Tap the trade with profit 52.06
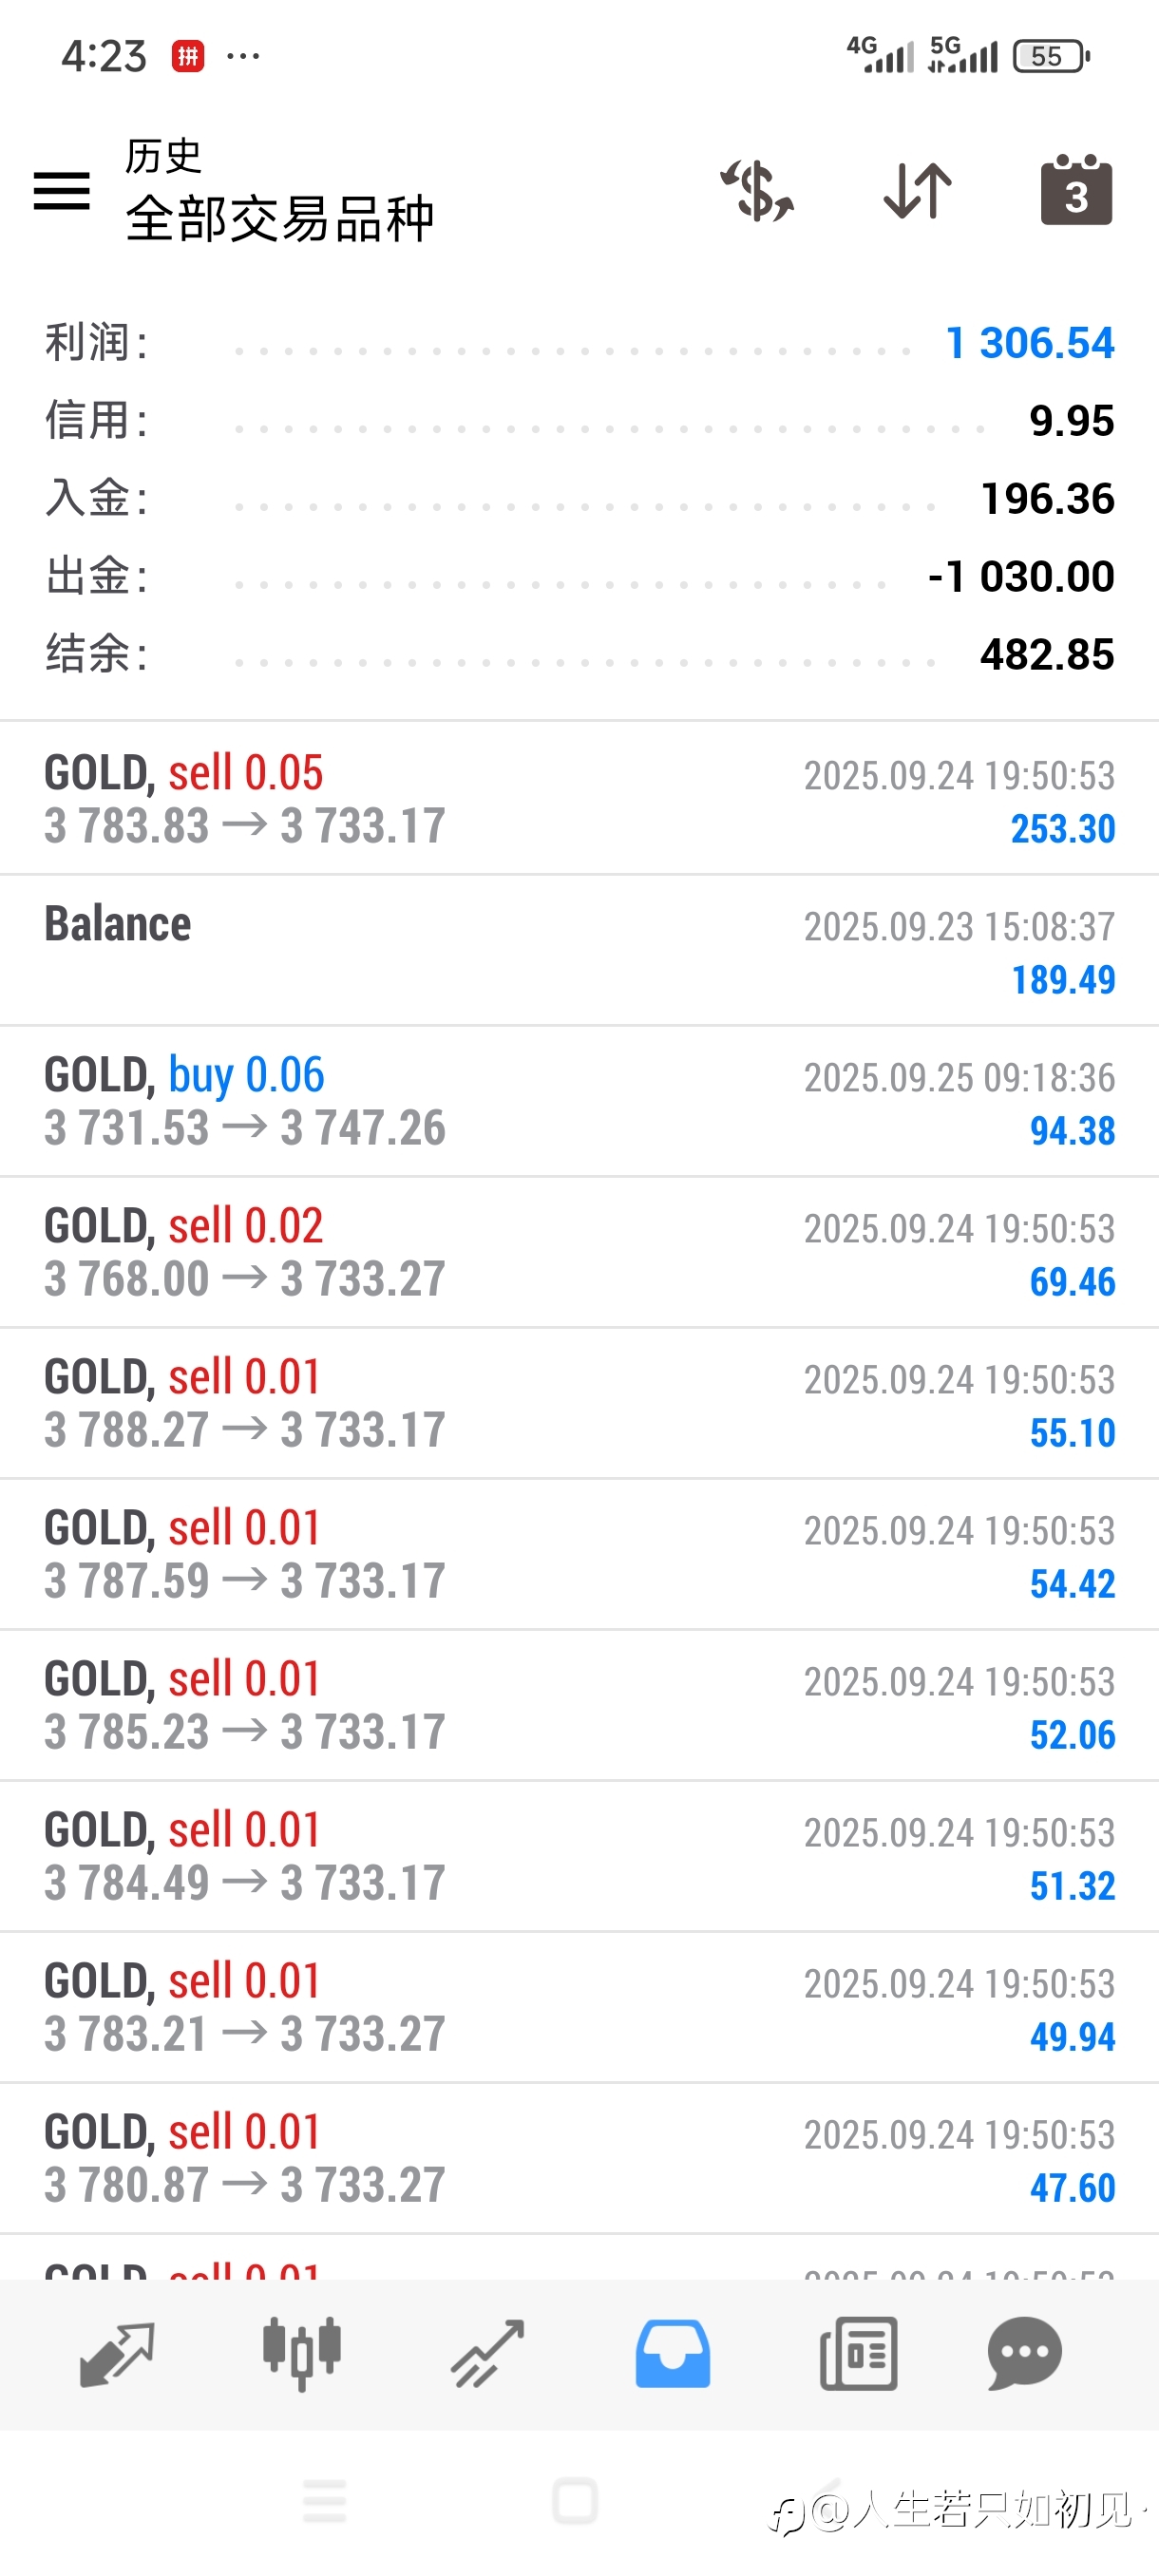This screenshot has width=1159, height=2576. 579,1705
